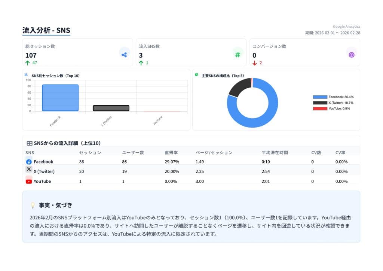Click the pie chart icon beside 主要SNSの構成比
Viewport: 383px width, 271px height.
196,75
